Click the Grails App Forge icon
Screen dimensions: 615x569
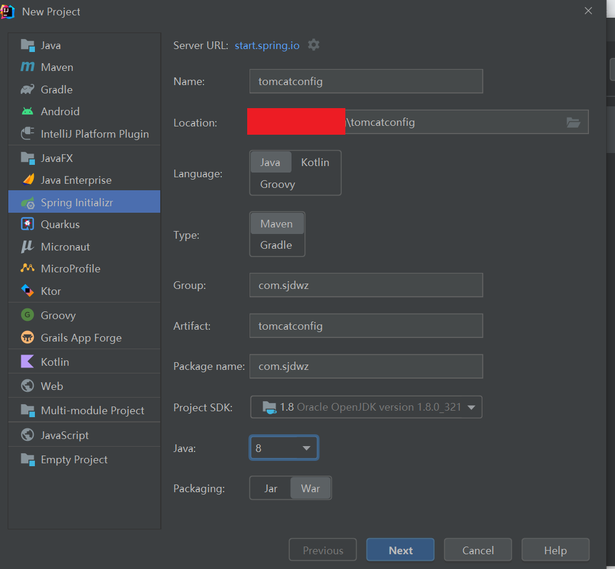coord(27,337)
